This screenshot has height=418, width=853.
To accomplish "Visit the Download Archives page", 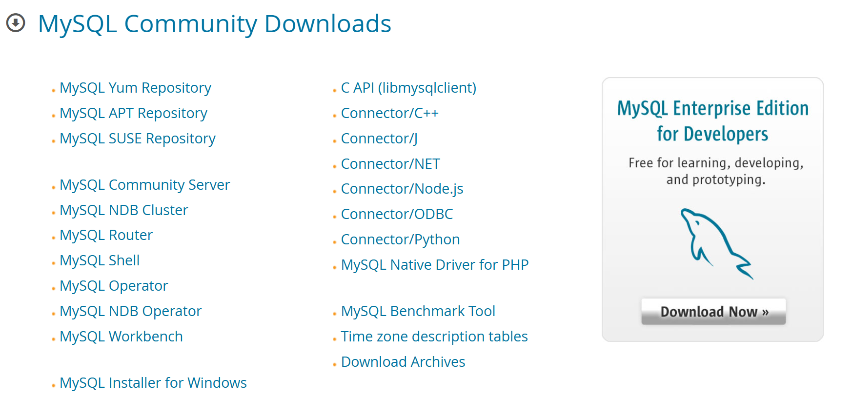I will tap(403, 362).
